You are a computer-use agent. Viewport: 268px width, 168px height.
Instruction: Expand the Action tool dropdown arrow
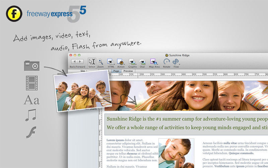[x=124, y=64]
